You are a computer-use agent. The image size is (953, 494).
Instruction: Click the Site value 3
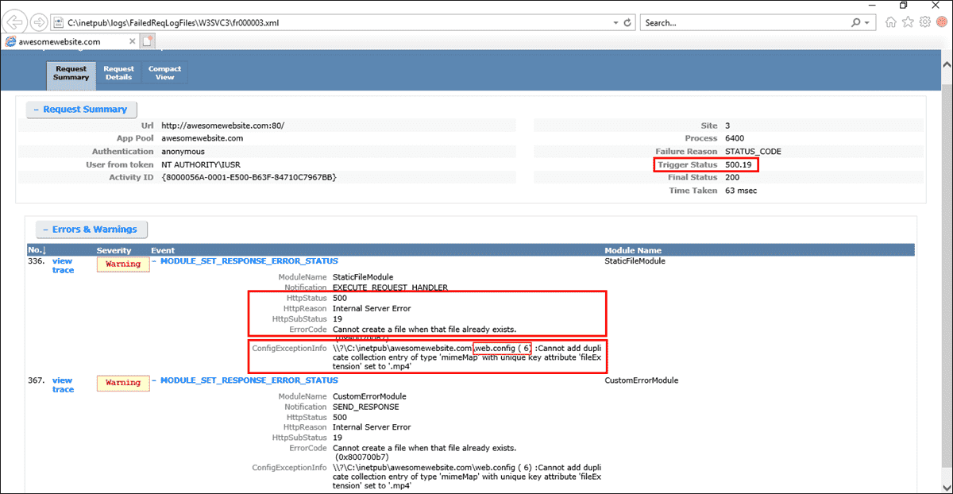(x=727, y=125)
